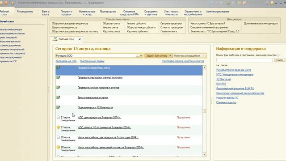Image resolution: width=286 pixels, height=161 pixels.
Task: Open the Обороты между субконто report
Action: tap(141, 27)
